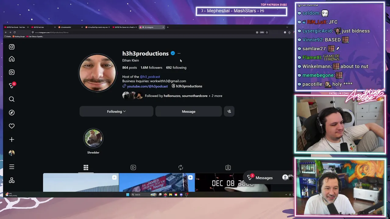Open the Followed by hellonuzzo mutuals link

click(x=183, y=96)
